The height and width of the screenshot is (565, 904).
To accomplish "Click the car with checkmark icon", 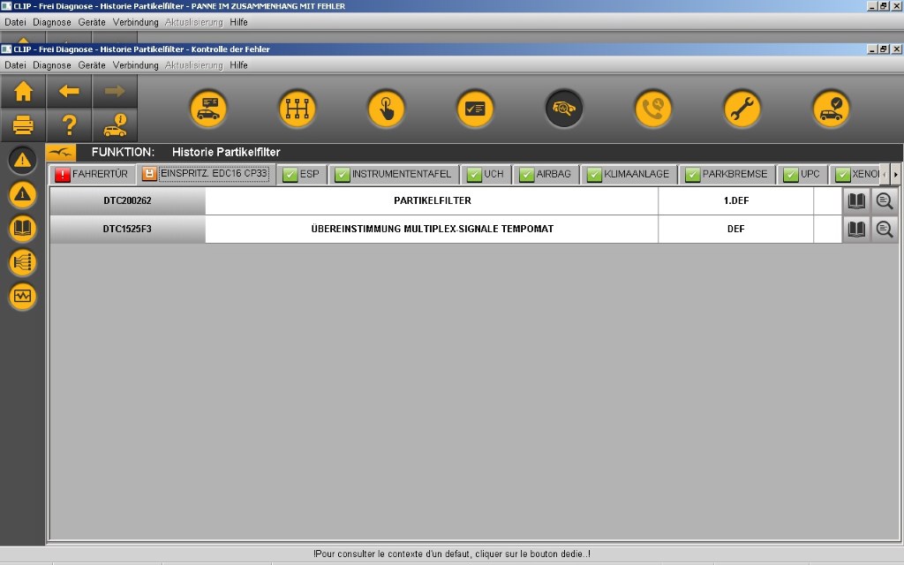I will pyautogui.click(x=831, y=109).
